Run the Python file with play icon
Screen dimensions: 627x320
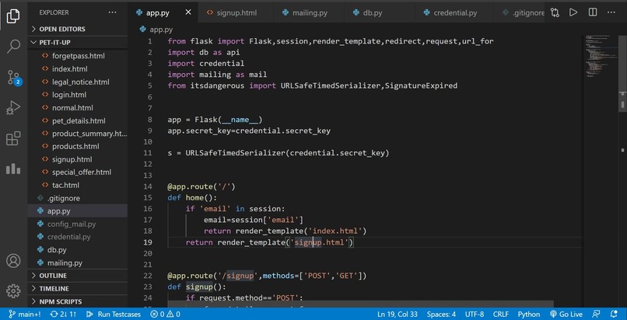[573, 12]
